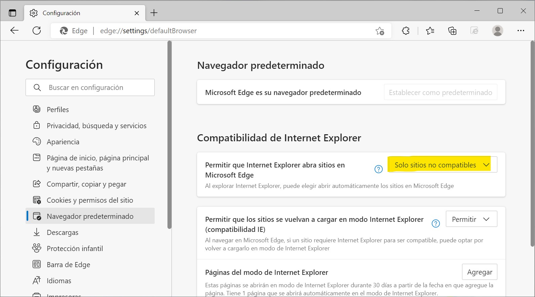Select Apariencia in the sidebar
535x297 pixels.
(x=90, y=142)
